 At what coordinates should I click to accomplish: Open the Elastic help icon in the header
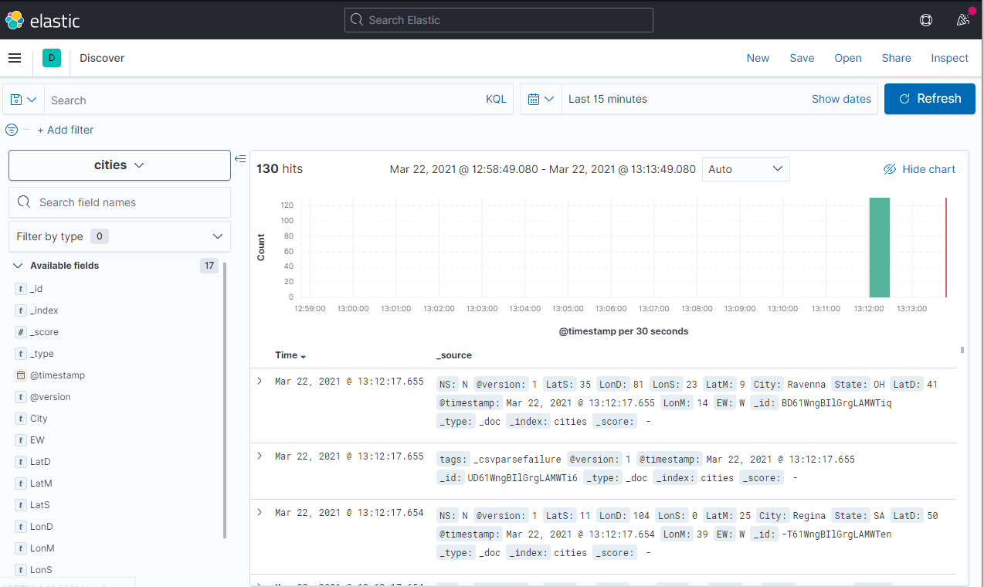click(925, 19)
